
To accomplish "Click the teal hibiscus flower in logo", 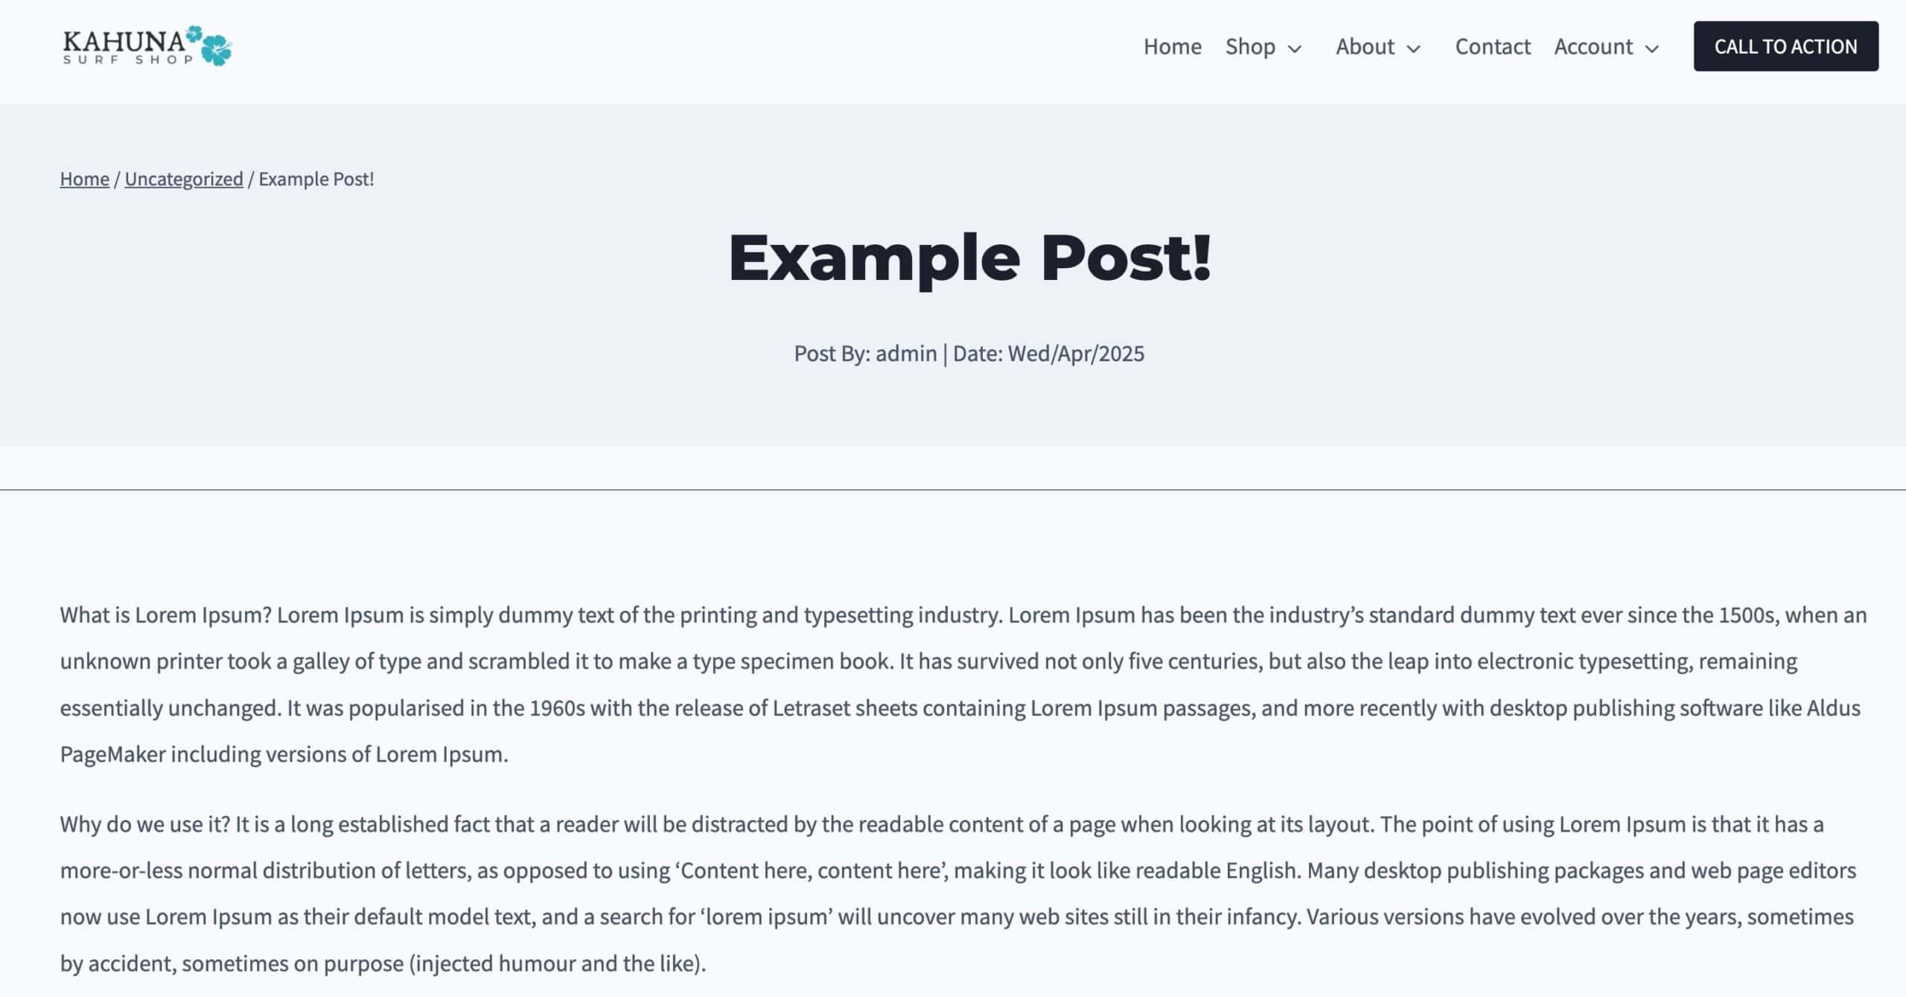I will pyautogui.click(x=214, y=48).
